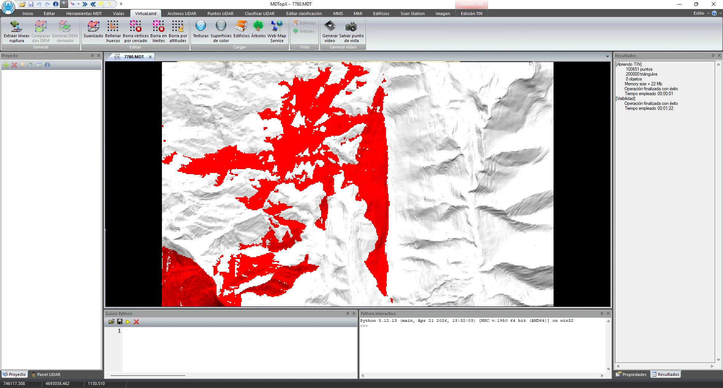Switch to Panel LiDAR bottom tab
This screenshot has width=723, height=388.
coord(46,374)
